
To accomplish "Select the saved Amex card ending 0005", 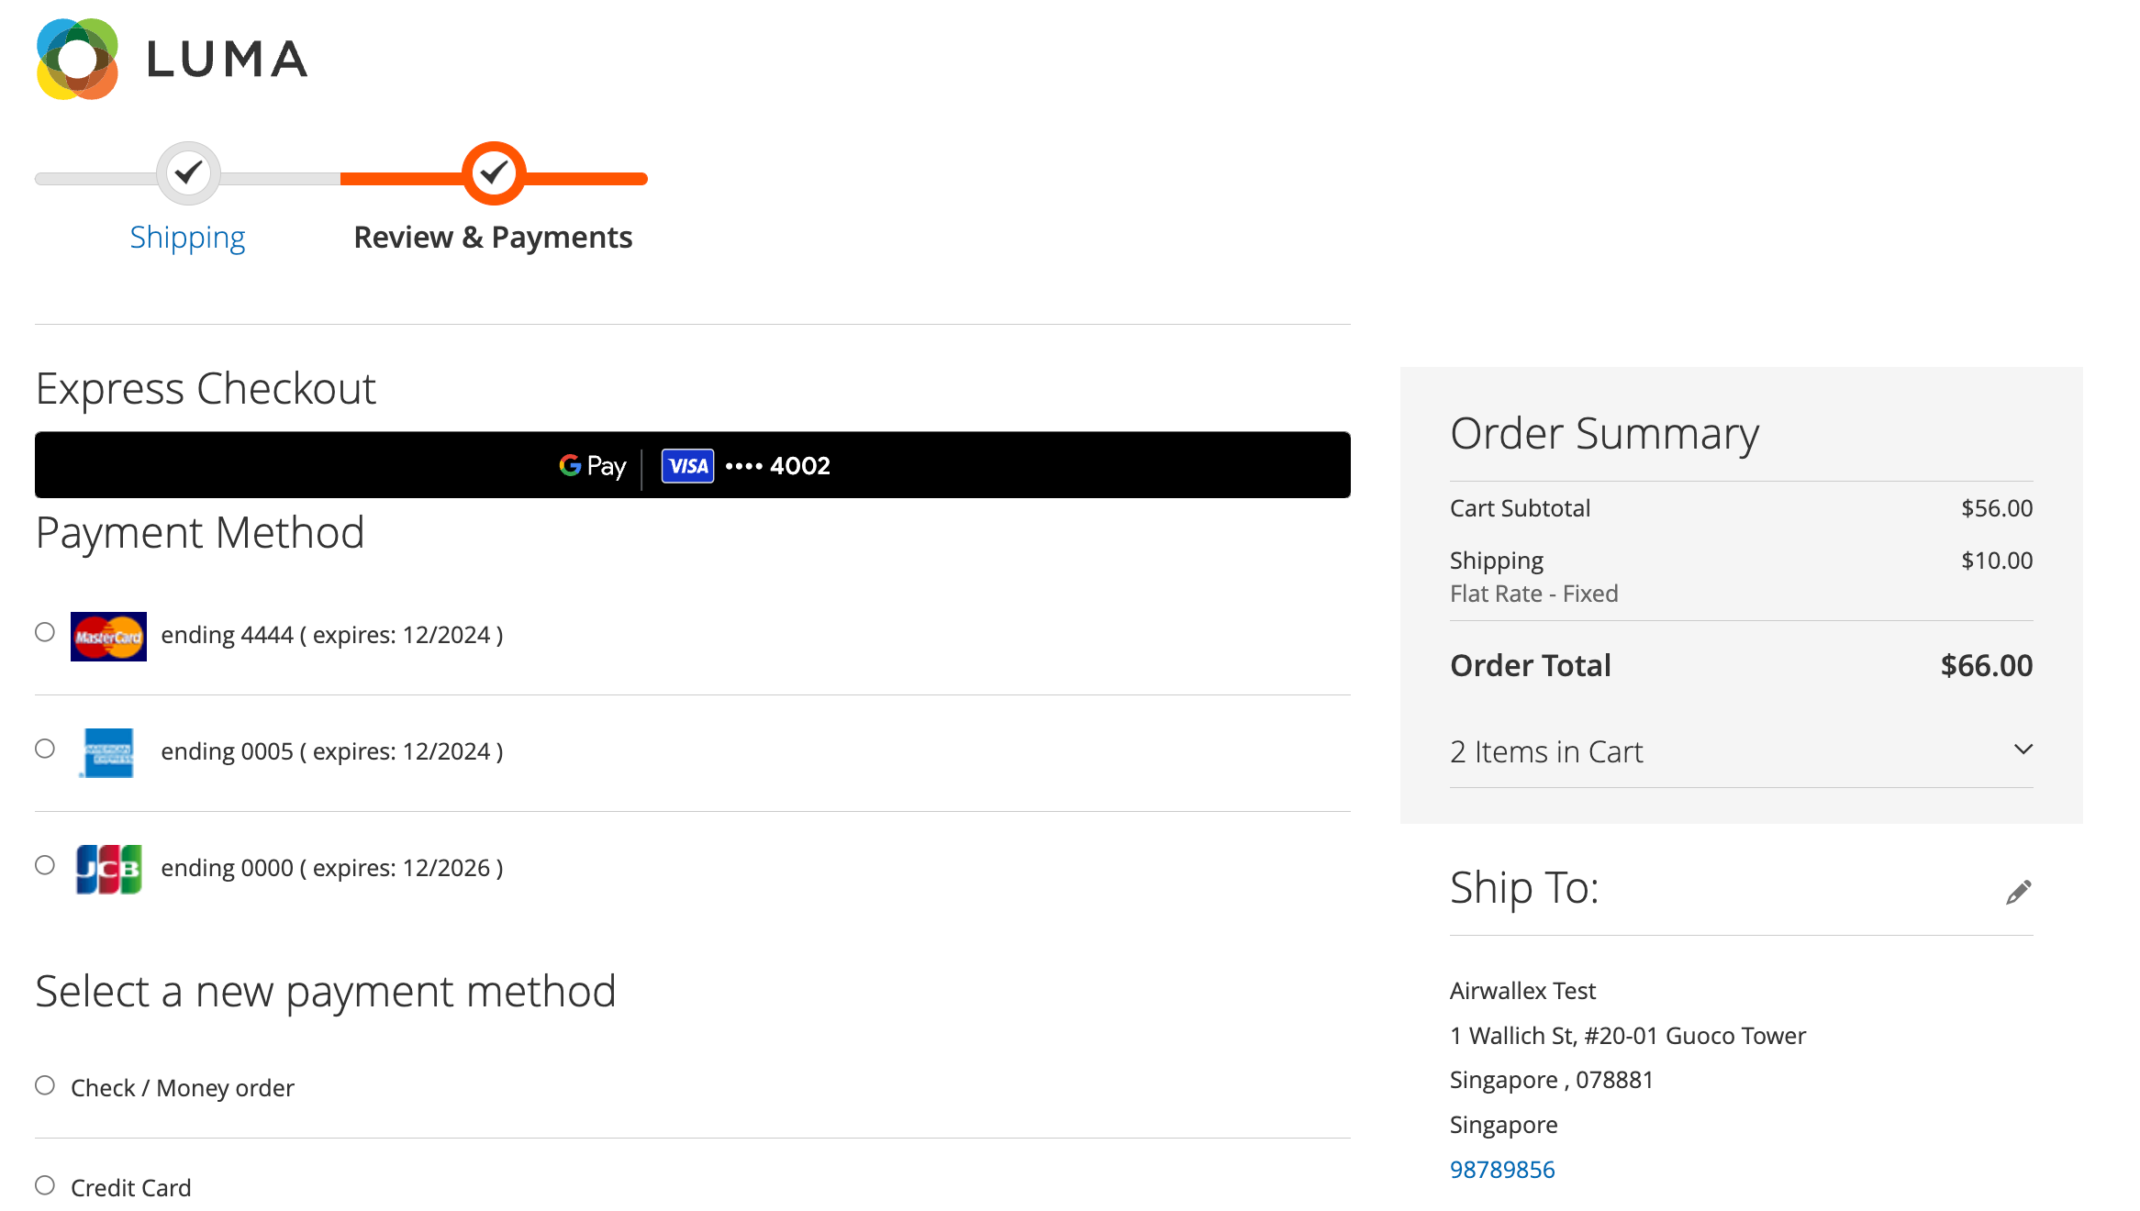I will (43, 748).
